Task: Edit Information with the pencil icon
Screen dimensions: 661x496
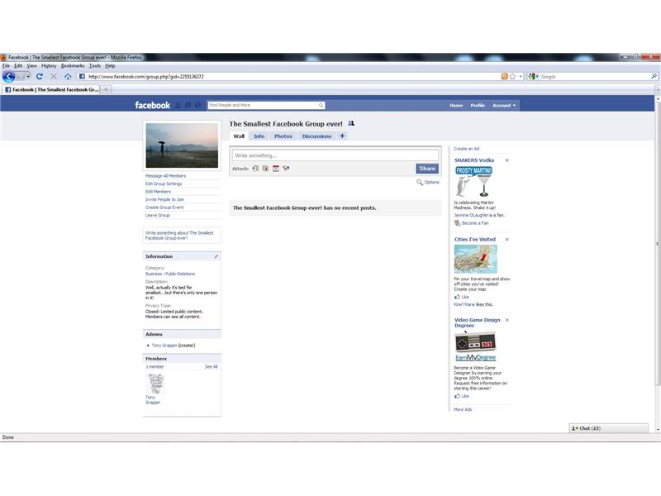Action: (216, 256)
